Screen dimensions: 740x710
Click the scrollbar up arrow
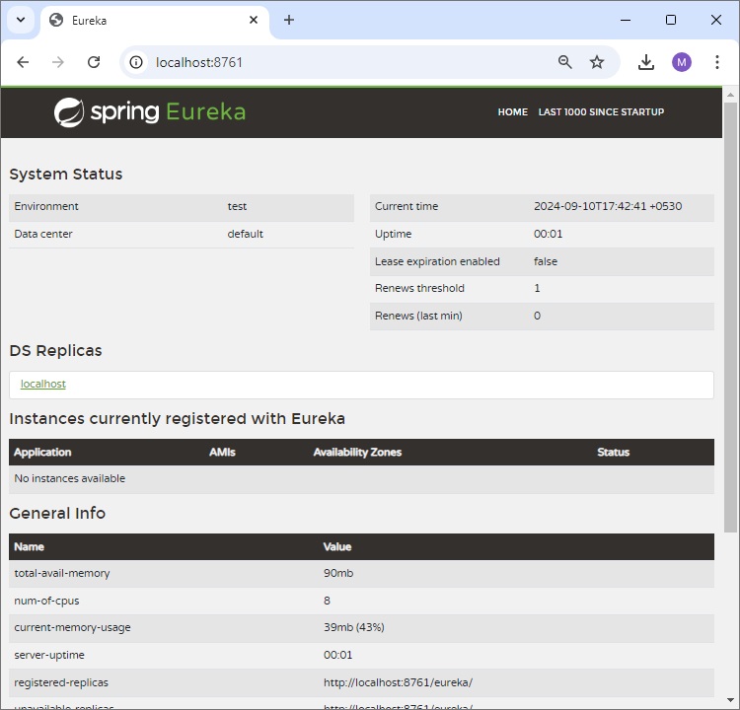(x=730, y=96)
